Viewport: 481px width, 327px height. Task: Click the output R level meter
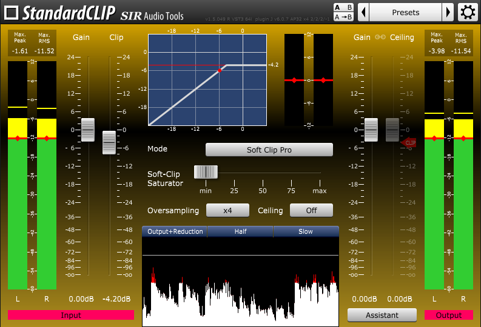pyautogui.click(x=463, y=175)
